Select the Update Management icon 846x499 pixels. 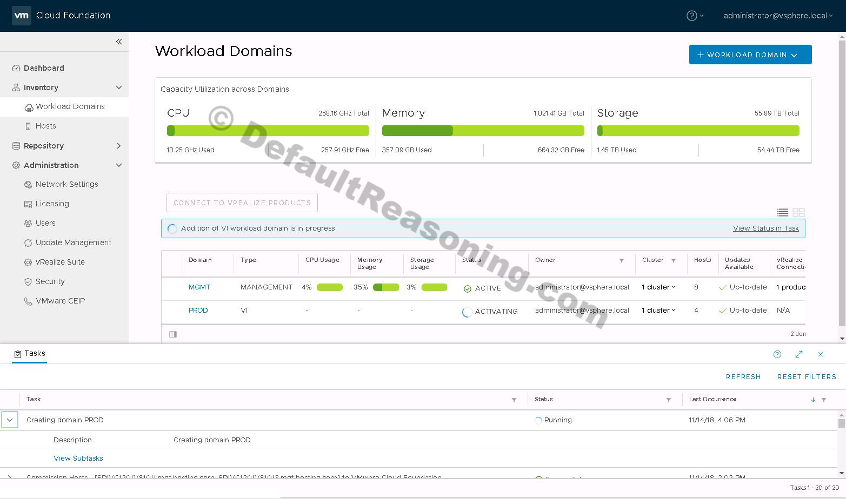pos(28,242)
